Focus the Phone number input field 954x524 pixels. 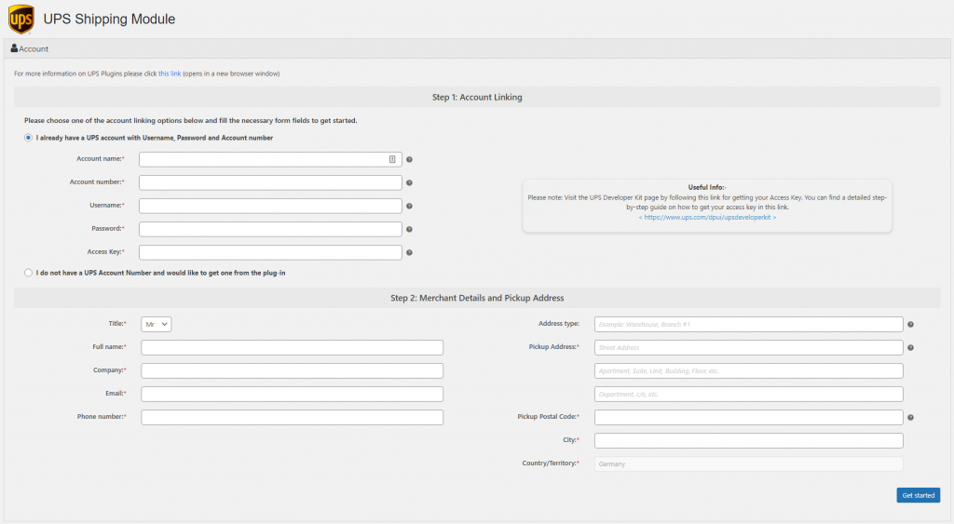coord(292,417)
